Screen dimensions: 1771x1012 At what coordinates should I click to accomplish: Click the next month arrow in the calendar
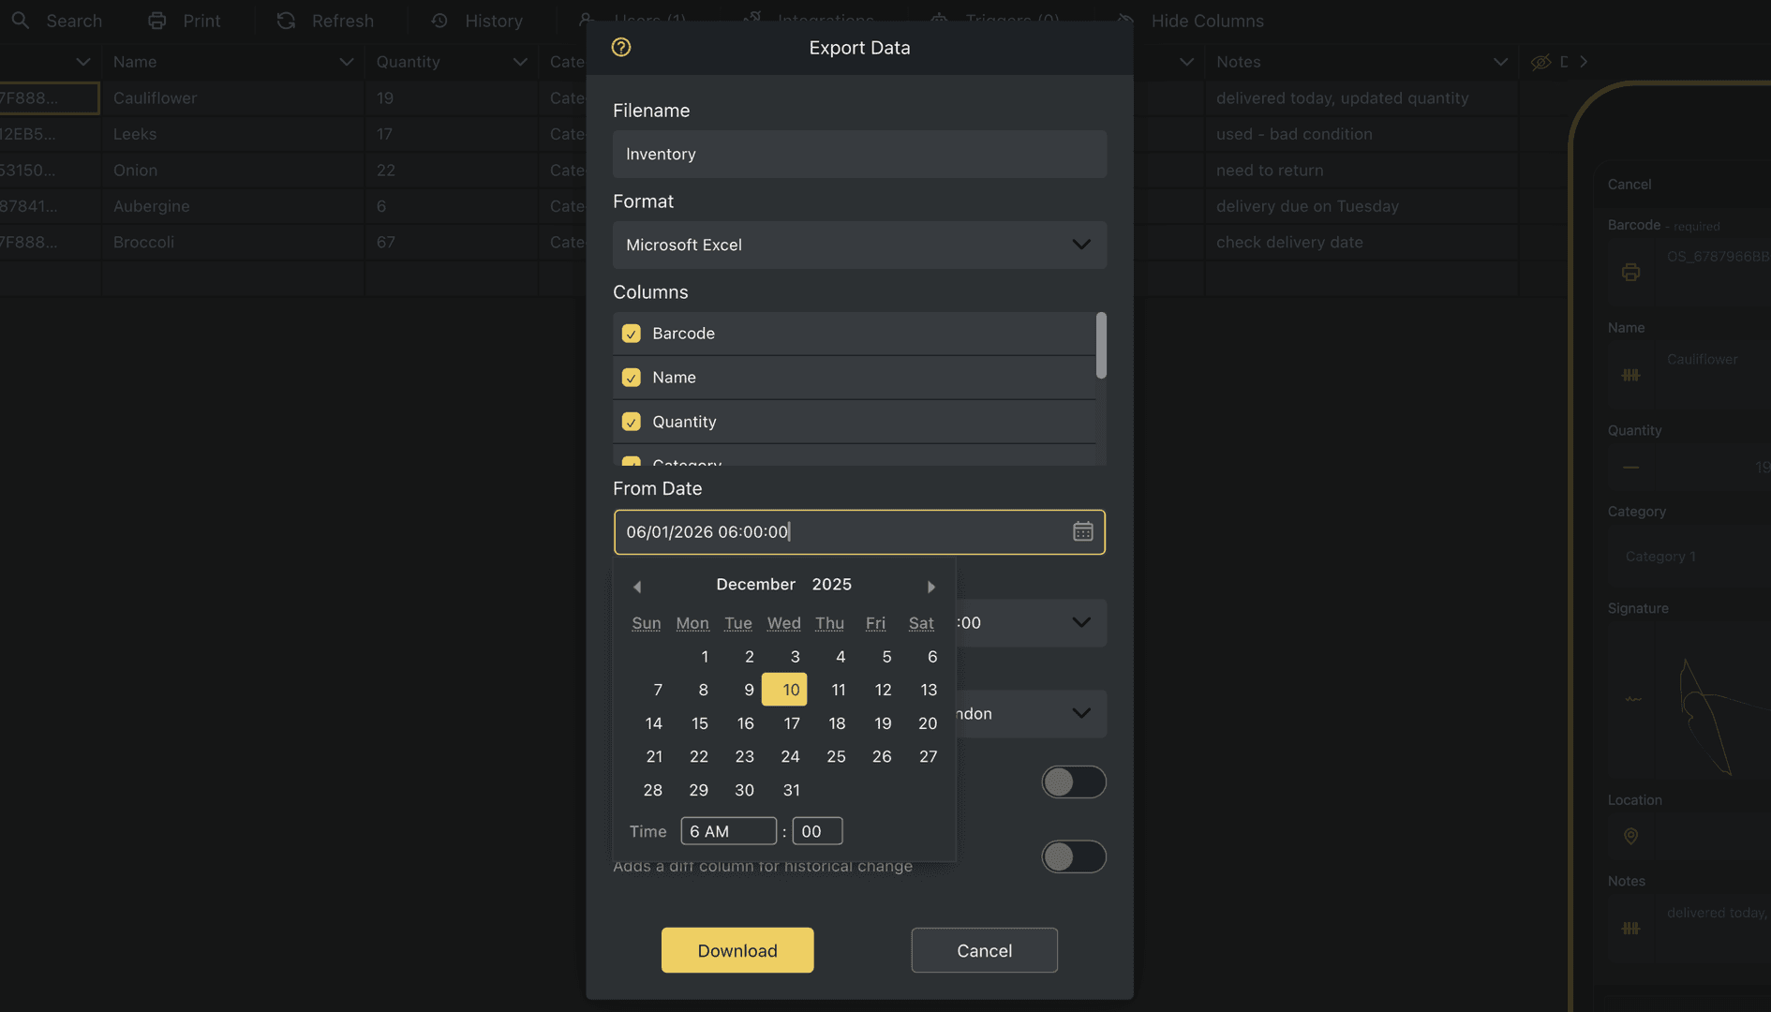[x=930, y=586]
